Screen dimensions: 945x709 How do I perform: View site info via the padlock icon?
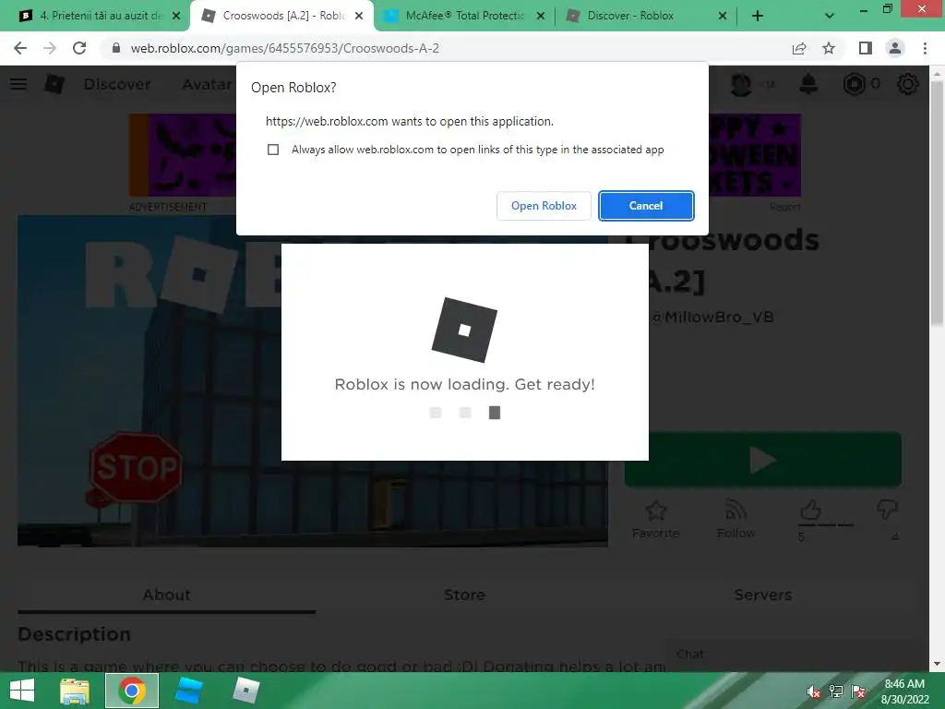point(116,48)
